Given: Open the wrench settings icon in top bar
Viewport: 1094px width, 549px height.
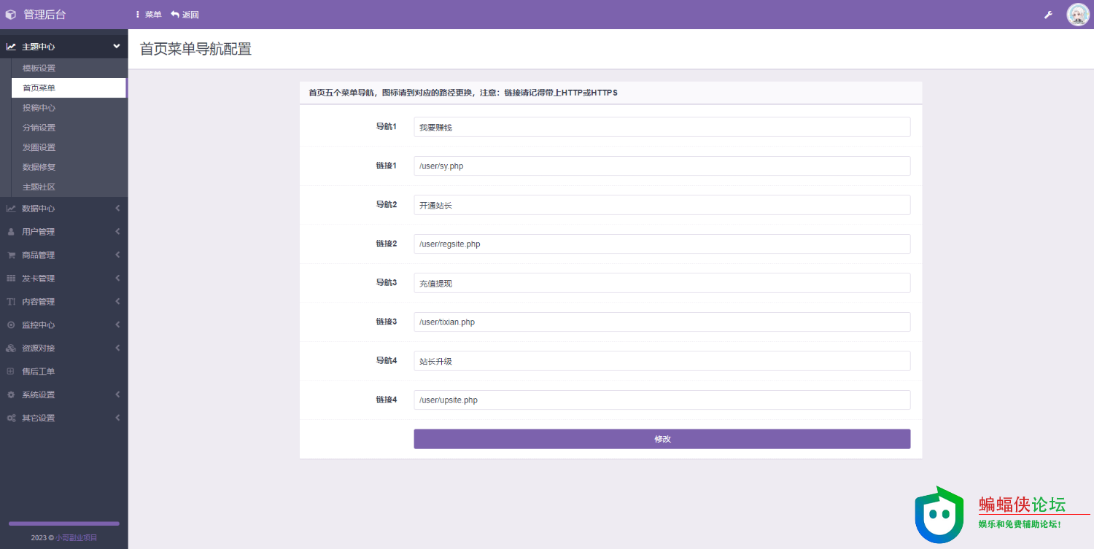Looking at the screenshot, I should click(1049, 15).
